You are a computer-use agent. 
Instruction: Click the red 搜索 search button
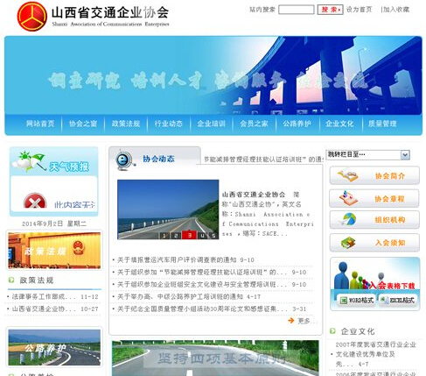[330, 10]
